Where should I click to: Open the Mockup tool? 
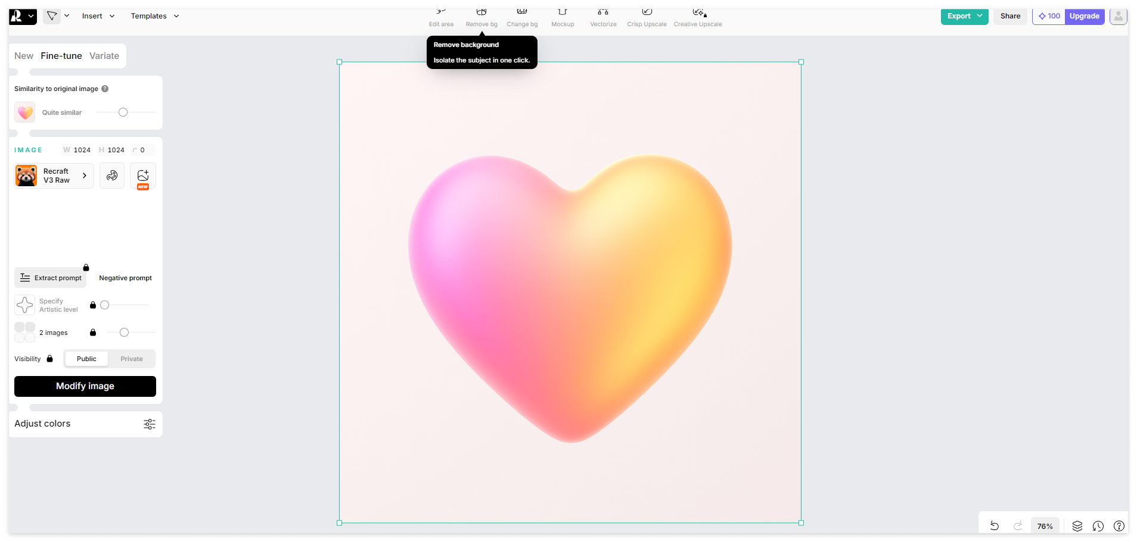point(563,18)
